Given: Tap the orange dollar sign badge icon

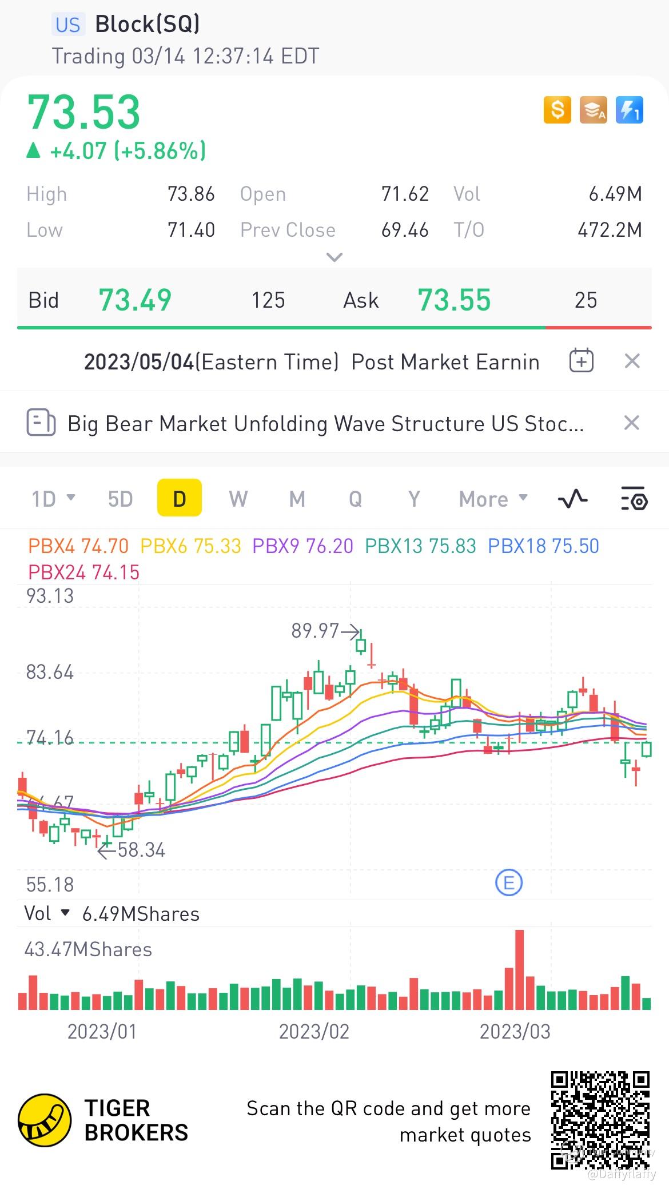Looking at the screenshot, I should click(557, 110).
